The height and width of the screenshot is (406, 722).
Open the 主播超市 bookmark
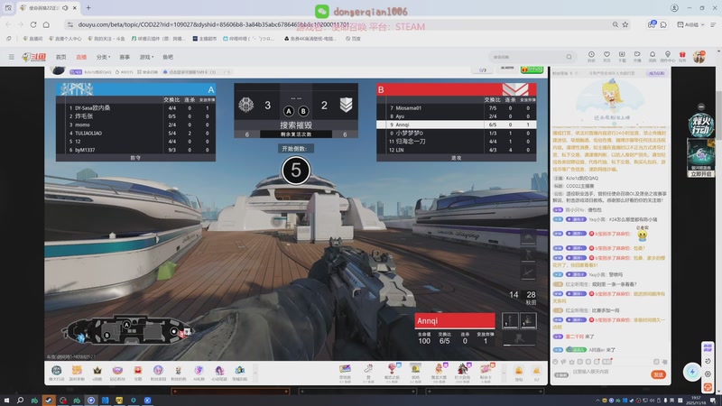tap(205, 39)
